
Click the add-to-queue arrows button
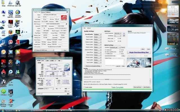tap(124, 34)
